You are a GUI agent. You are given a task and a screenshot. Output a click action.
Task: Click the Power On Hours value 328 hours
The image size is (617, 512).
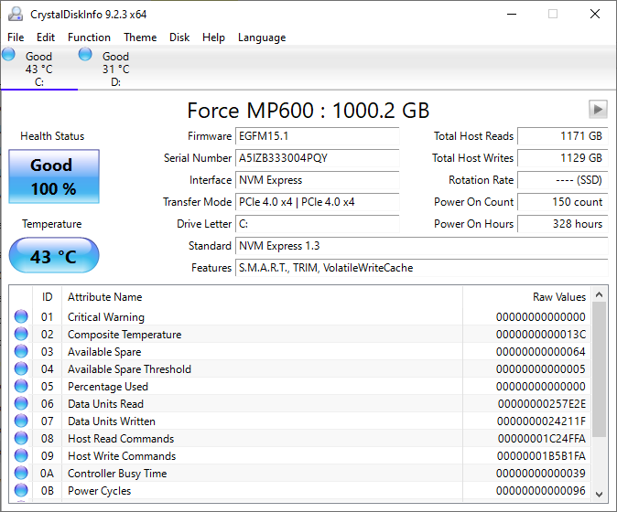(563, 224)
